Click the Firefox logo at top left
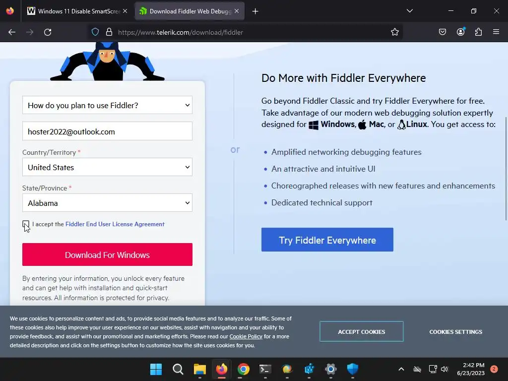Image resolution: width=508 pixels, height=381 pixels. 10,11
